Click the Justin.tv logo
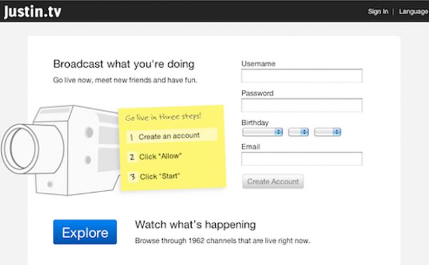Screen dimensions: 429x265 33,11
